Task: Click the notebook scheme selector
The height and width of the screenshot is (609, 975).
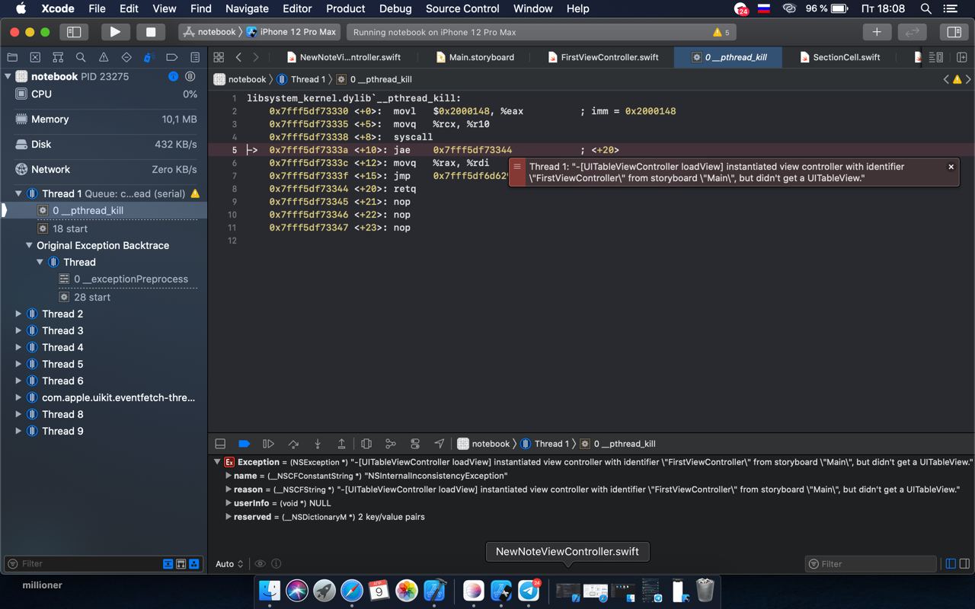Action: pos(211,32)
